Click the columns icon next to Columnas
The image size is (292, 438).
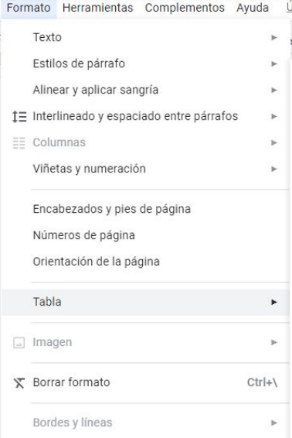19,142
